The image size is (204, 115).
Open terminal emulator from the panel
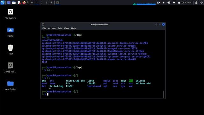point(28,3)
